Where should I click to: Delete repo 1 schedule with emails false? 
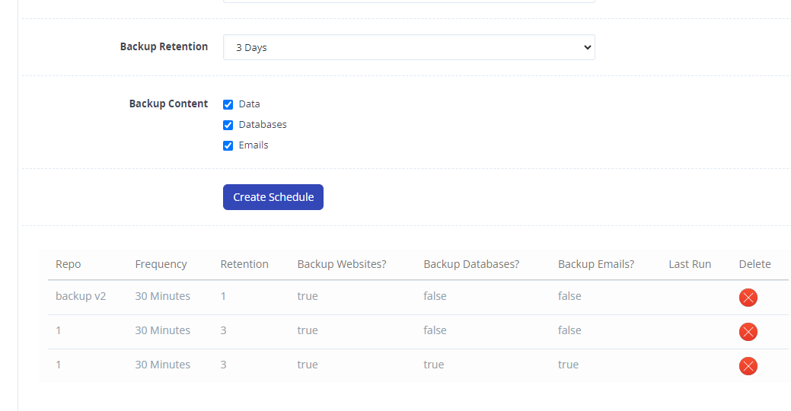pyautogui.click(x=748, y=332)
